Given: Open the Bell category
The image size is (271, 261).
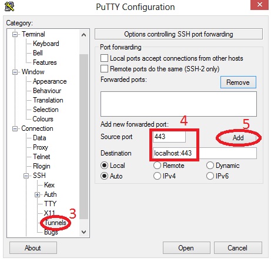Looking at the screenshot, I should pyautogui.click(x=38, y=53).
